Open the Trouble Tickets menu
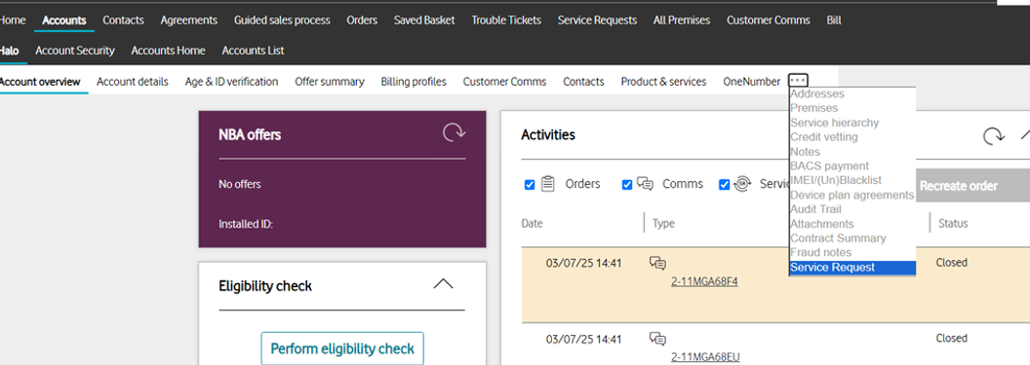 pyautogui.click(x=506, y=20)
